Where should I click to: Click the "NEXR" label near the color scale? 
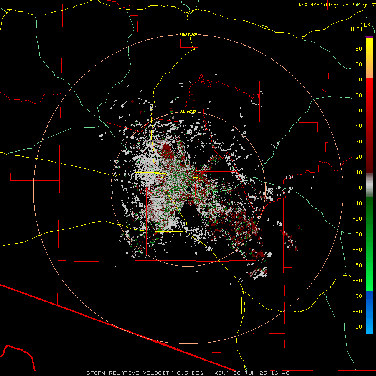(x=367, y=25)
